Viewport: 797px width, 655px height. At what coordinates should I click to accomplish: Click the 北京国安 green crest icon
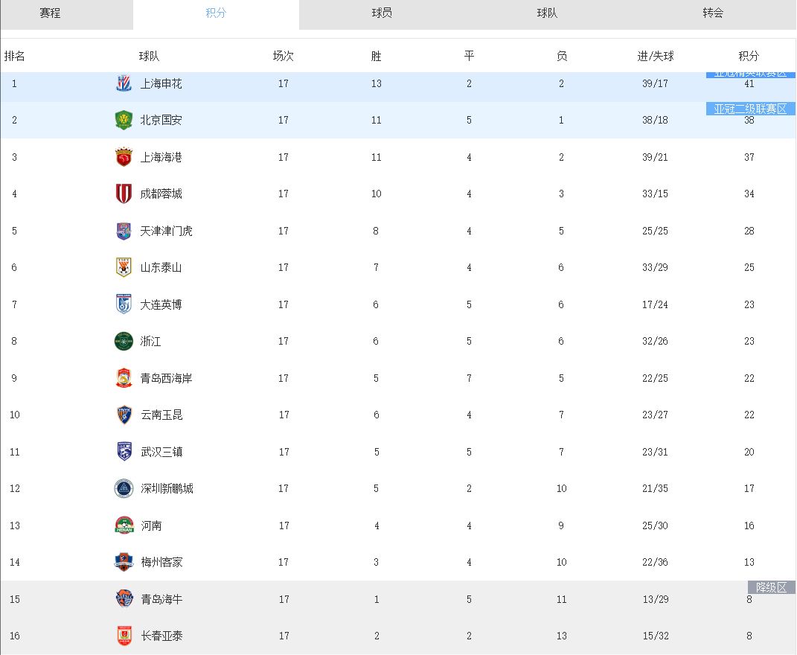[x=124, y=120]
